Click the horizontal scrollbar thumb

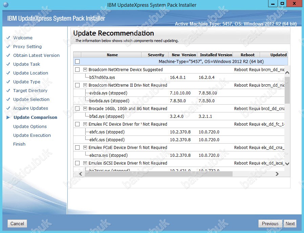[x=158, y=174]
